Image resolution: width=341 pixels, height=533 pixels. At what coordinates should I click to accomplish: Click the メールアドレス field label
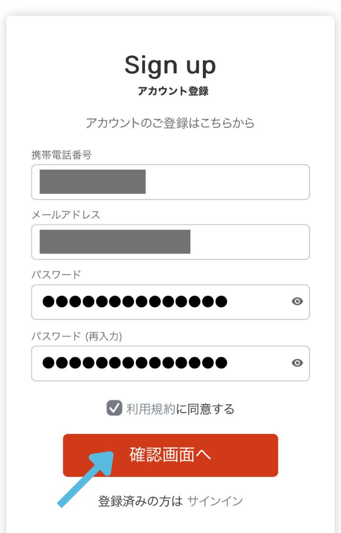pos(66,215)
